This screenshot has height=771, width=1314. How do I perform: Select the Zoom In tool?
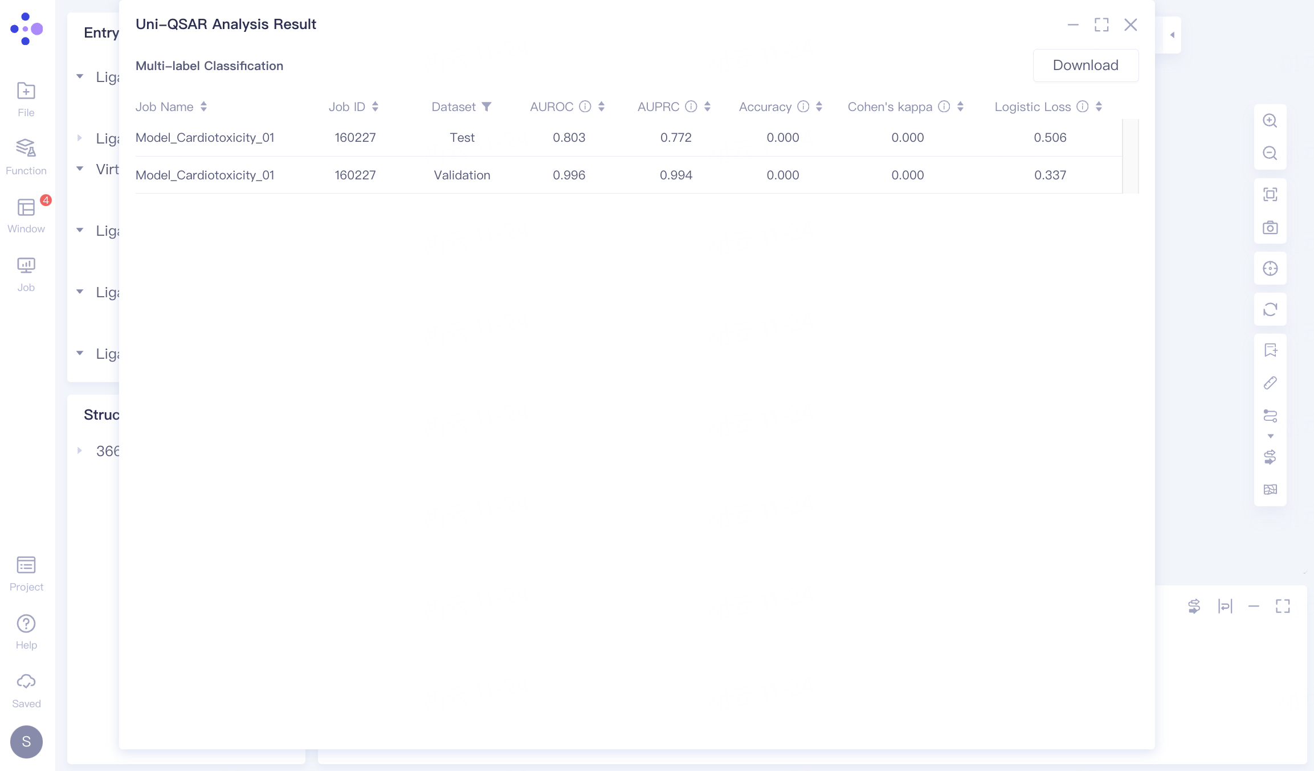1271,120
